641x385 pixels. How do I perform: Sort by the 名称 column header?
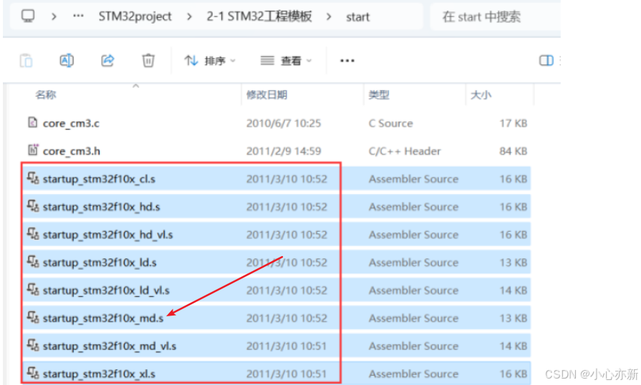tap(45, 94)
